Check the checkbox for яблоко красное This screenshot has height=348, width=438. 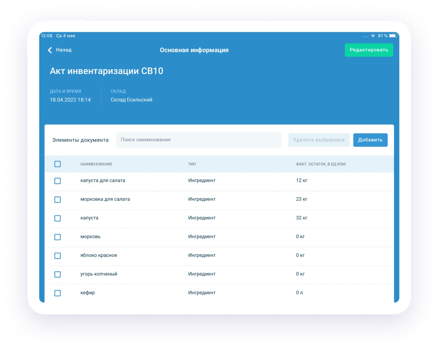point(57,256)
